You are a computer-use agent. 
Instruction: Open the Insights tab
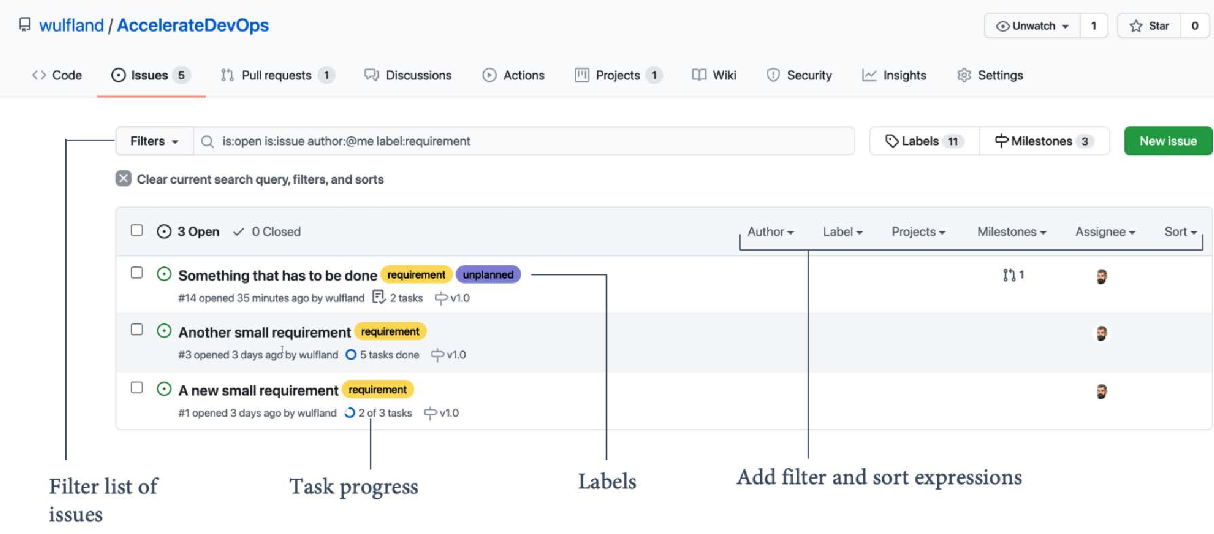pyautogui.click(x=894, y=75)
